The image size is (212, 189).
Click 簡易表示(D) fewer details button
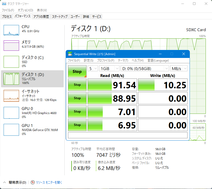pos(18,182)
